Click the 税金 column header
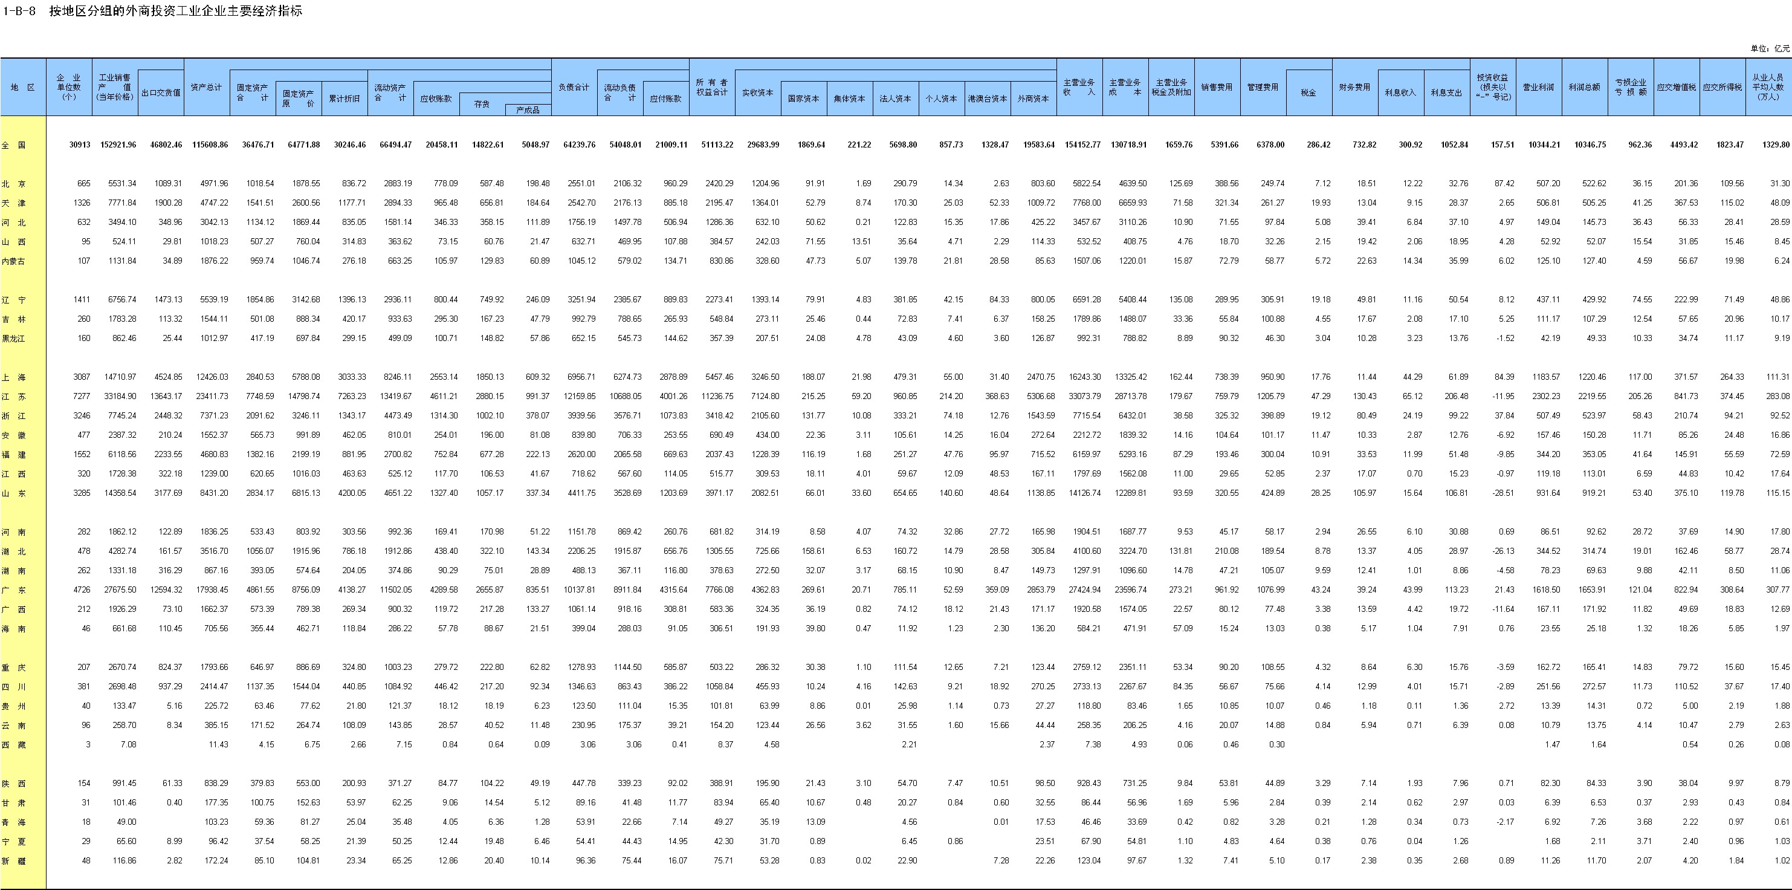This screenshot has height=890, width=1792. [1308, 92]
